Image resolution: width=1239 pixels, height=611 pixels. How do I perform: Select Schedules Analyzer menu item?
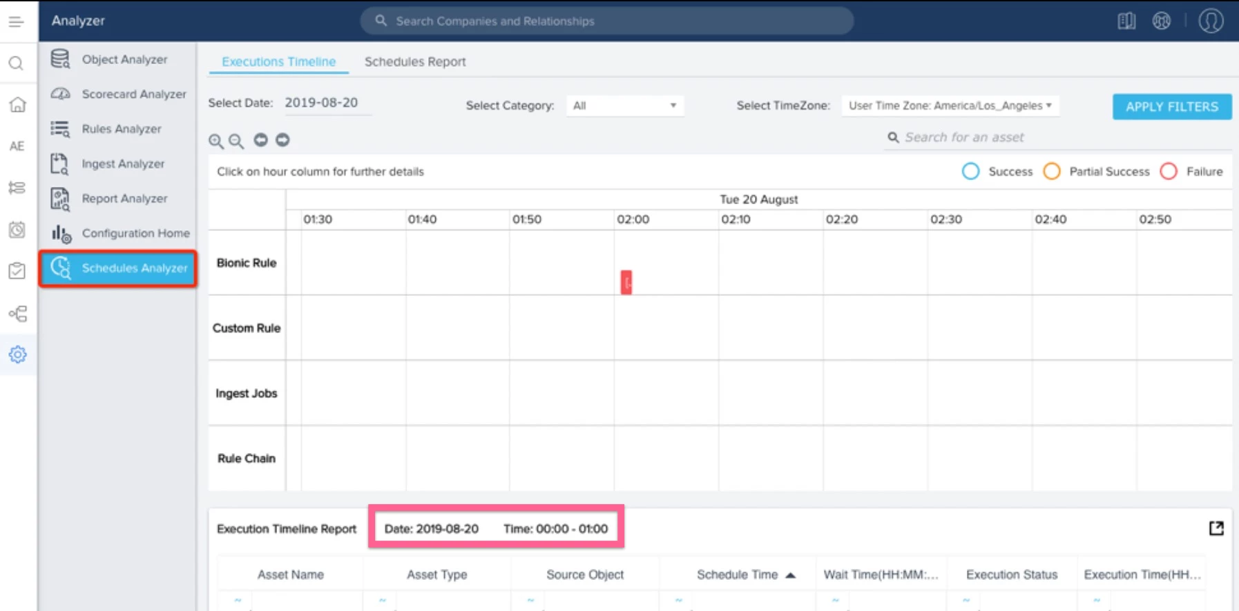(x=118, y=268)
